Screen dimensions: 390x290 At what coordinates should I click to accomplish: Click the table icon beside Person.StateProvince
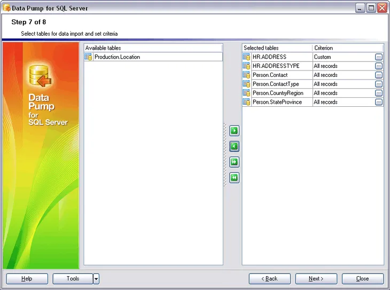click(246, 102)
